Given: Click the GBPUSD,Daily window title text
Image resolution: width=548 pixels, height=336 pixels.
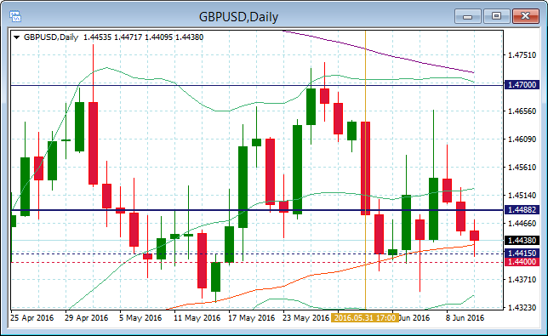Looking at the screenshot, I should coord(239,17).
